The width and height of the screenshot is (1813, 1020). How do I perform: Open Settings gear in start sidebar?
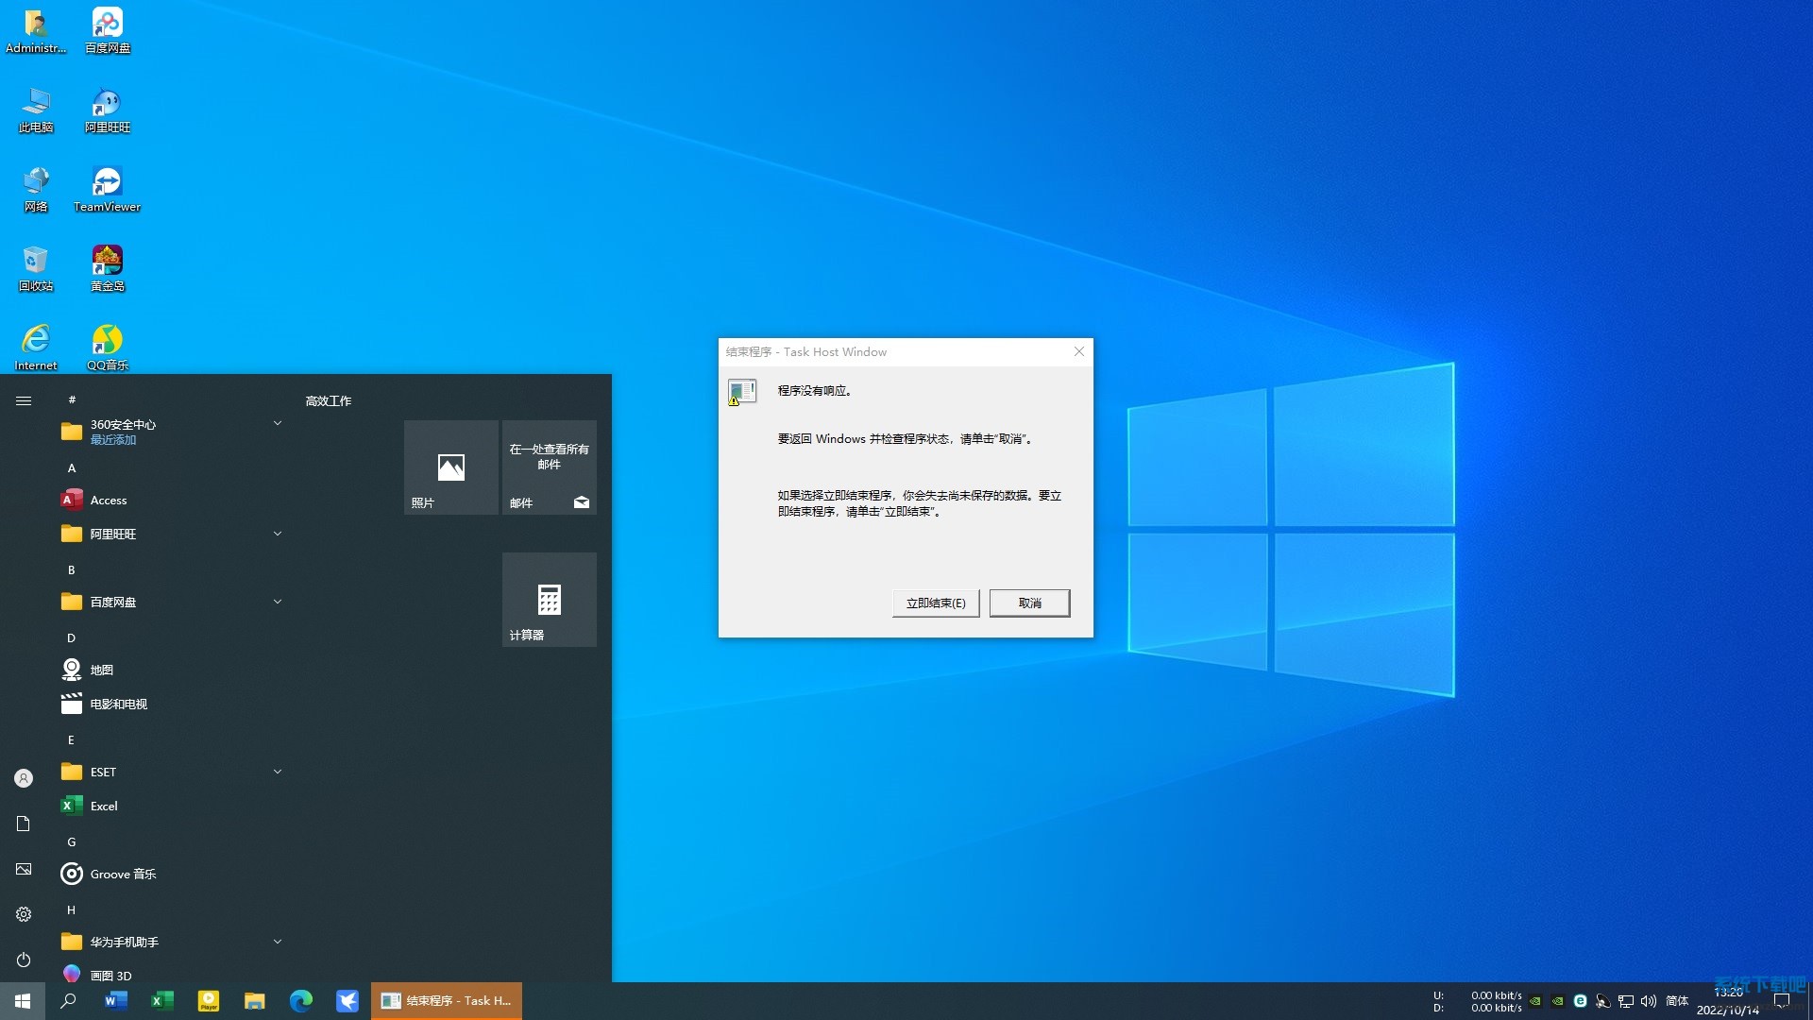coord(24,914)
